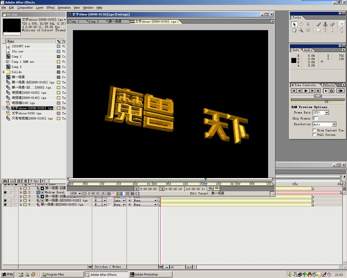Screen dimensions: 347x278
Task: Open the Animation menu
Action: pyautogui.click(x=64, y=8)
